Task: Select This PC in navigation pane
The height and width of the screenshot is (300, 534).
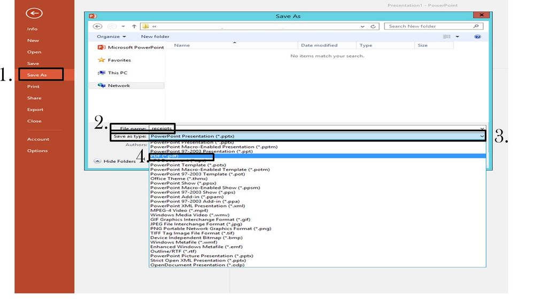Action: (113, 73)
